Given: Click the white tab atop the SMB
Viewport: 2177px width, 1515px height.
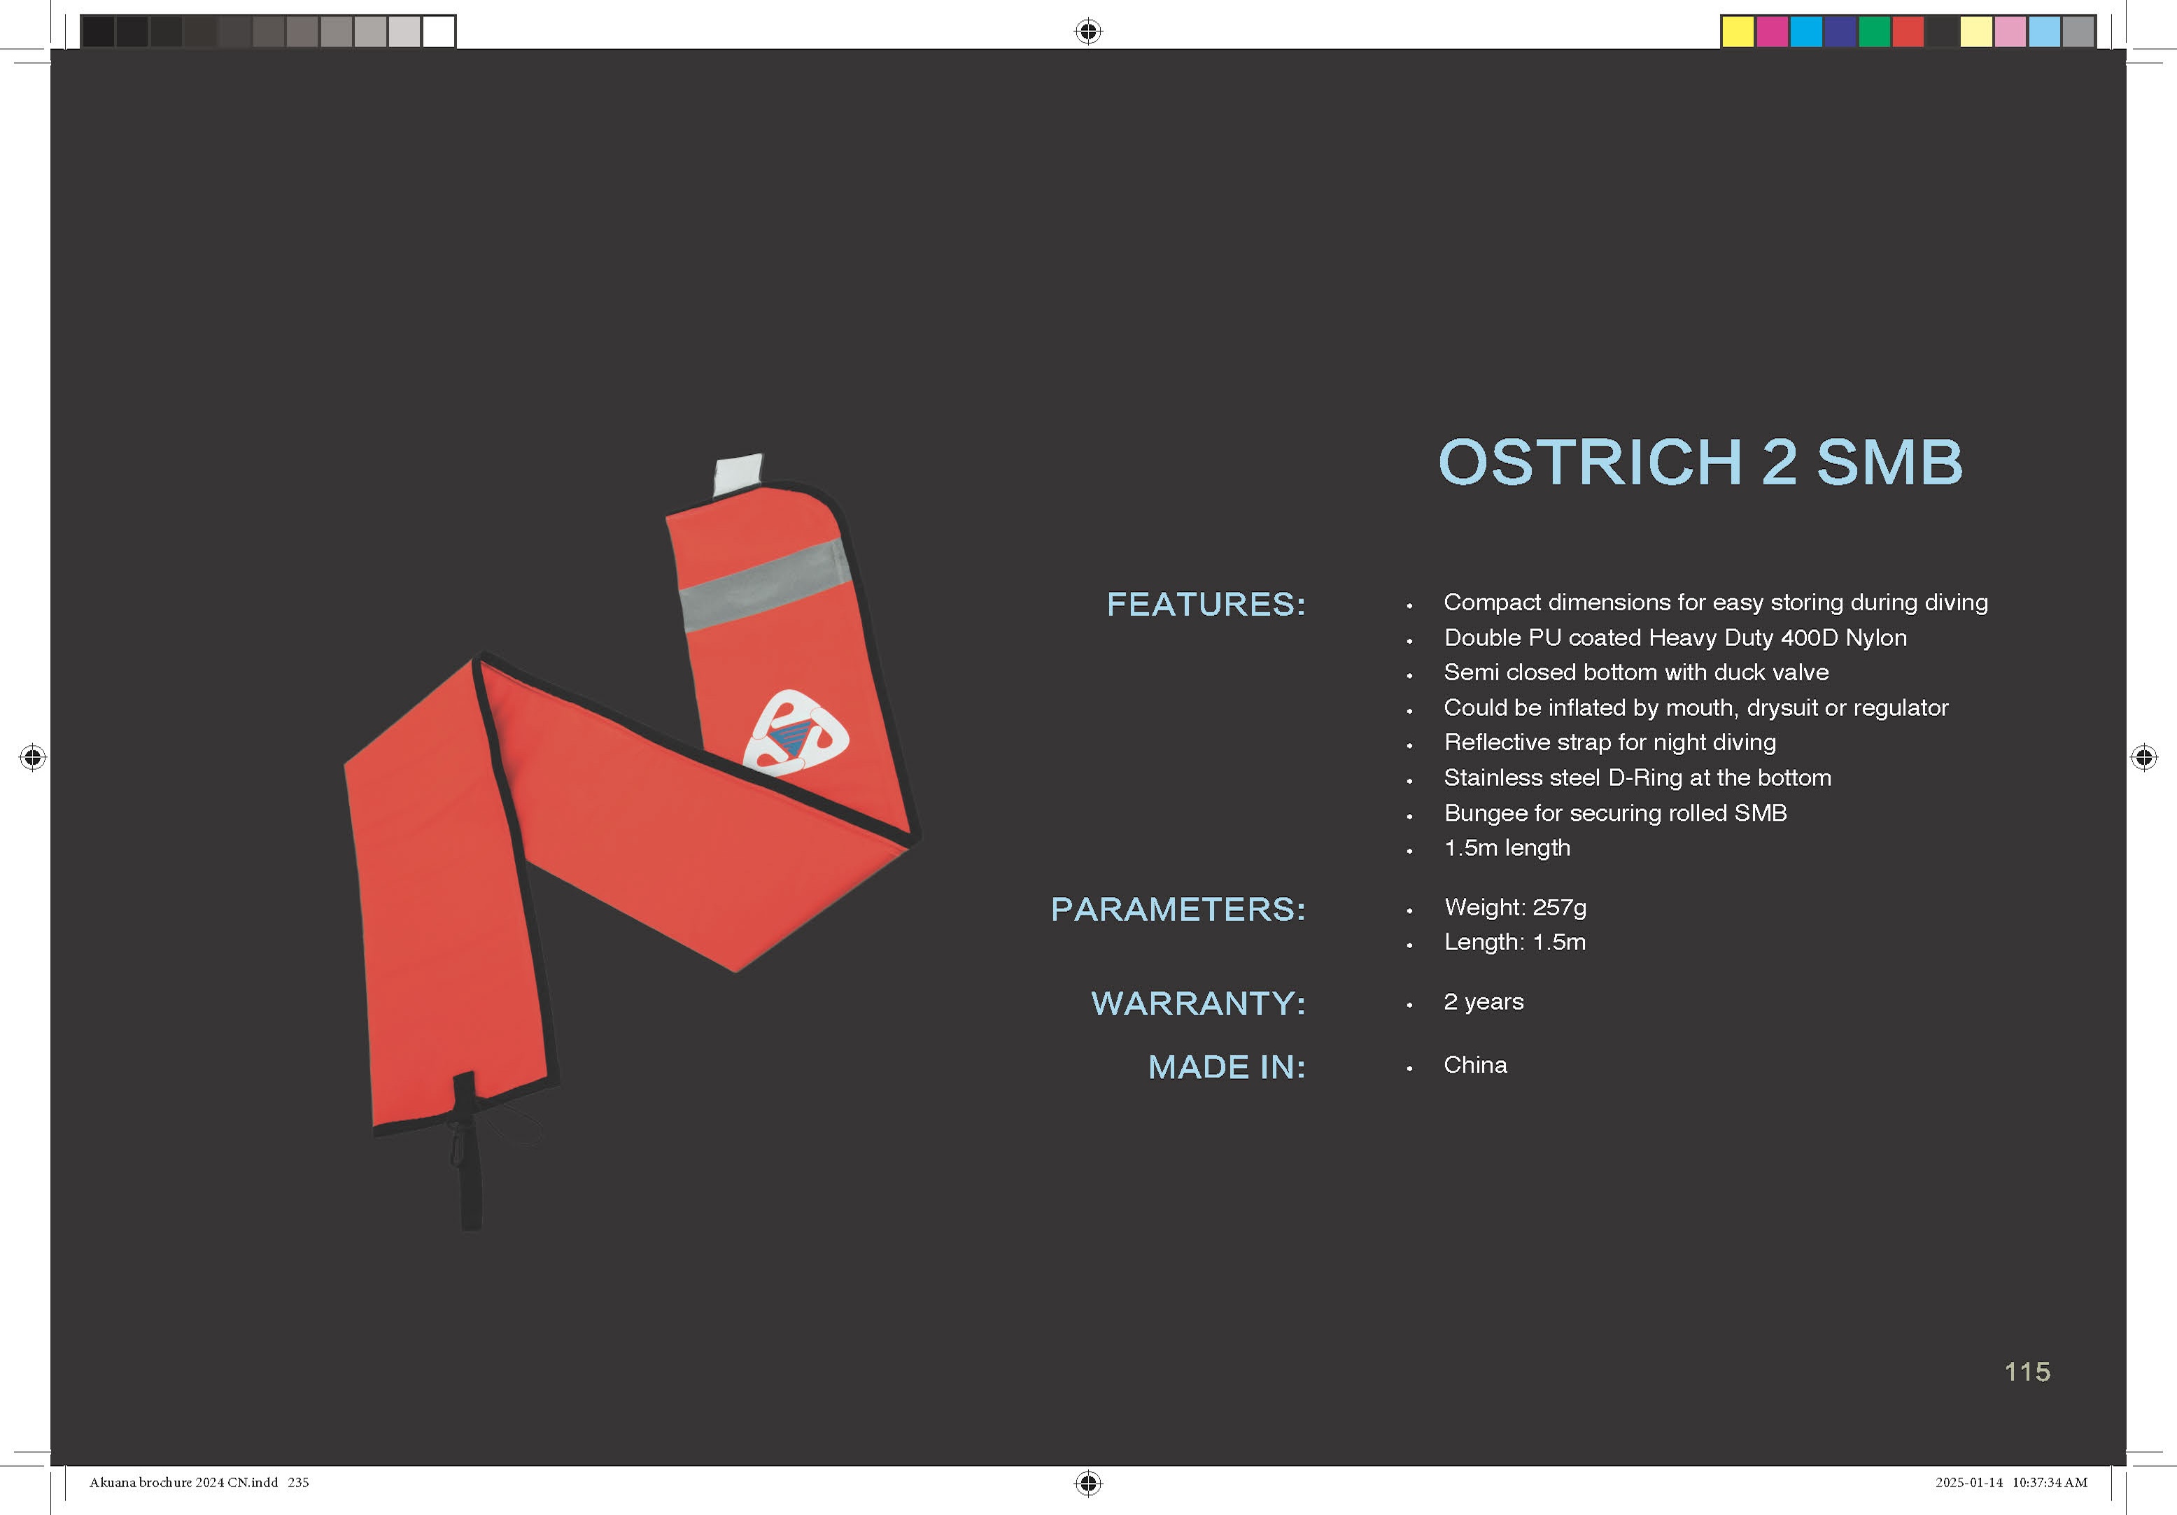Looking at the screenshot, I should (x=738, y=473).
